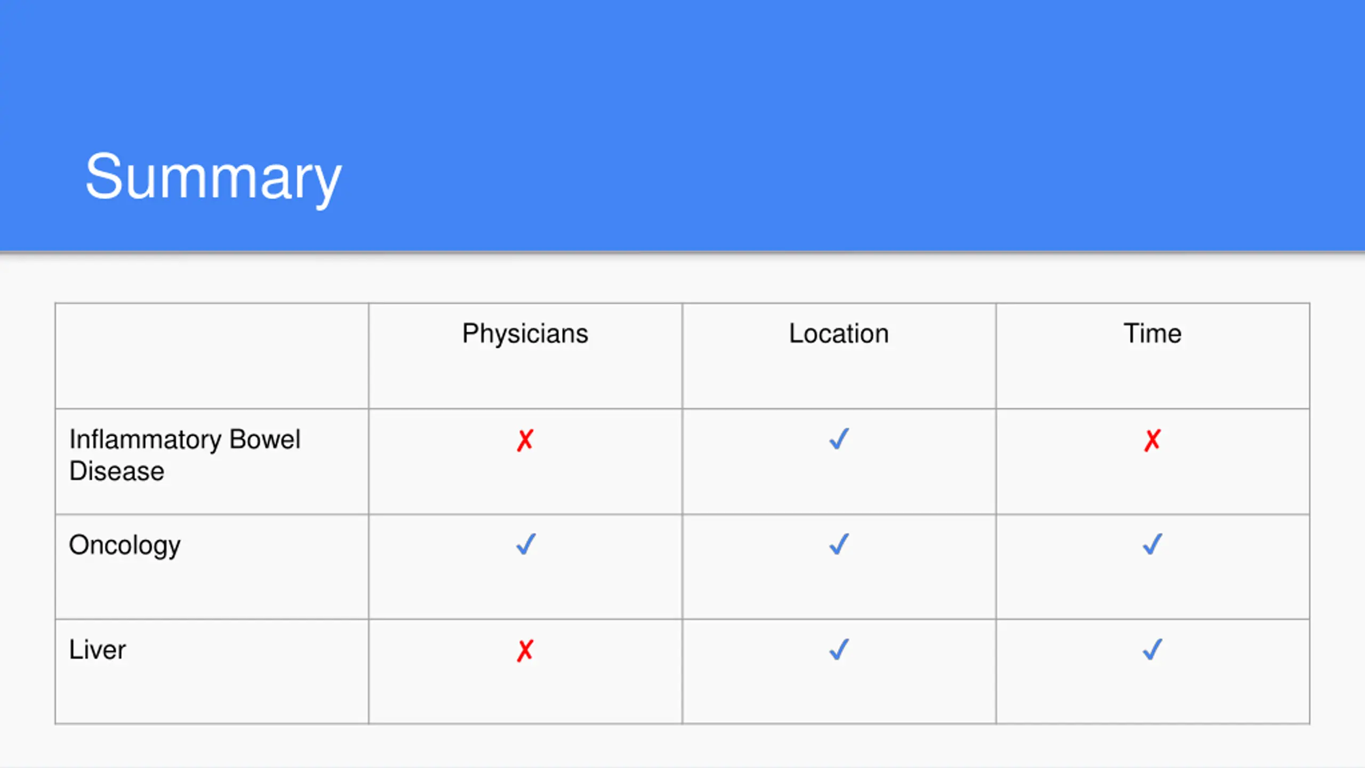Image resolution: width=1365 pixels, height=768 pixels.
Task: Click the word Disease in first row
Action: coord(117,471)
